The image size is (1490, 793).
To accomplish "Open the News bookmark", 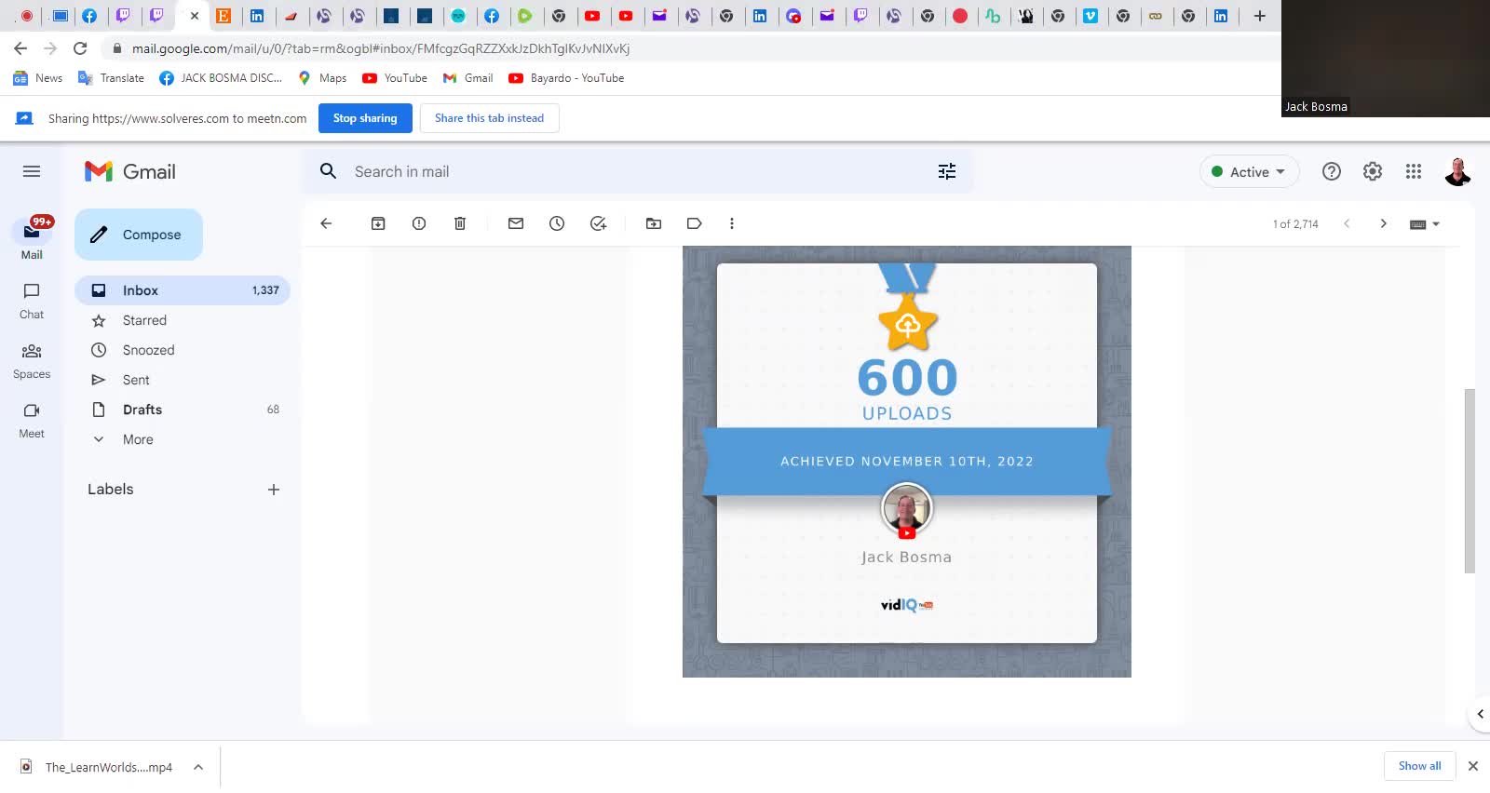I will coord(38,78).
